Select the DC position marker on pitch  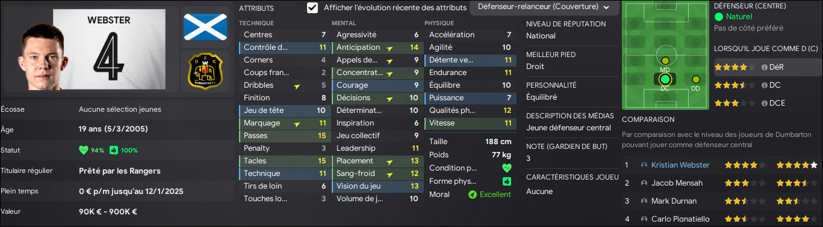tap(665, 79)
